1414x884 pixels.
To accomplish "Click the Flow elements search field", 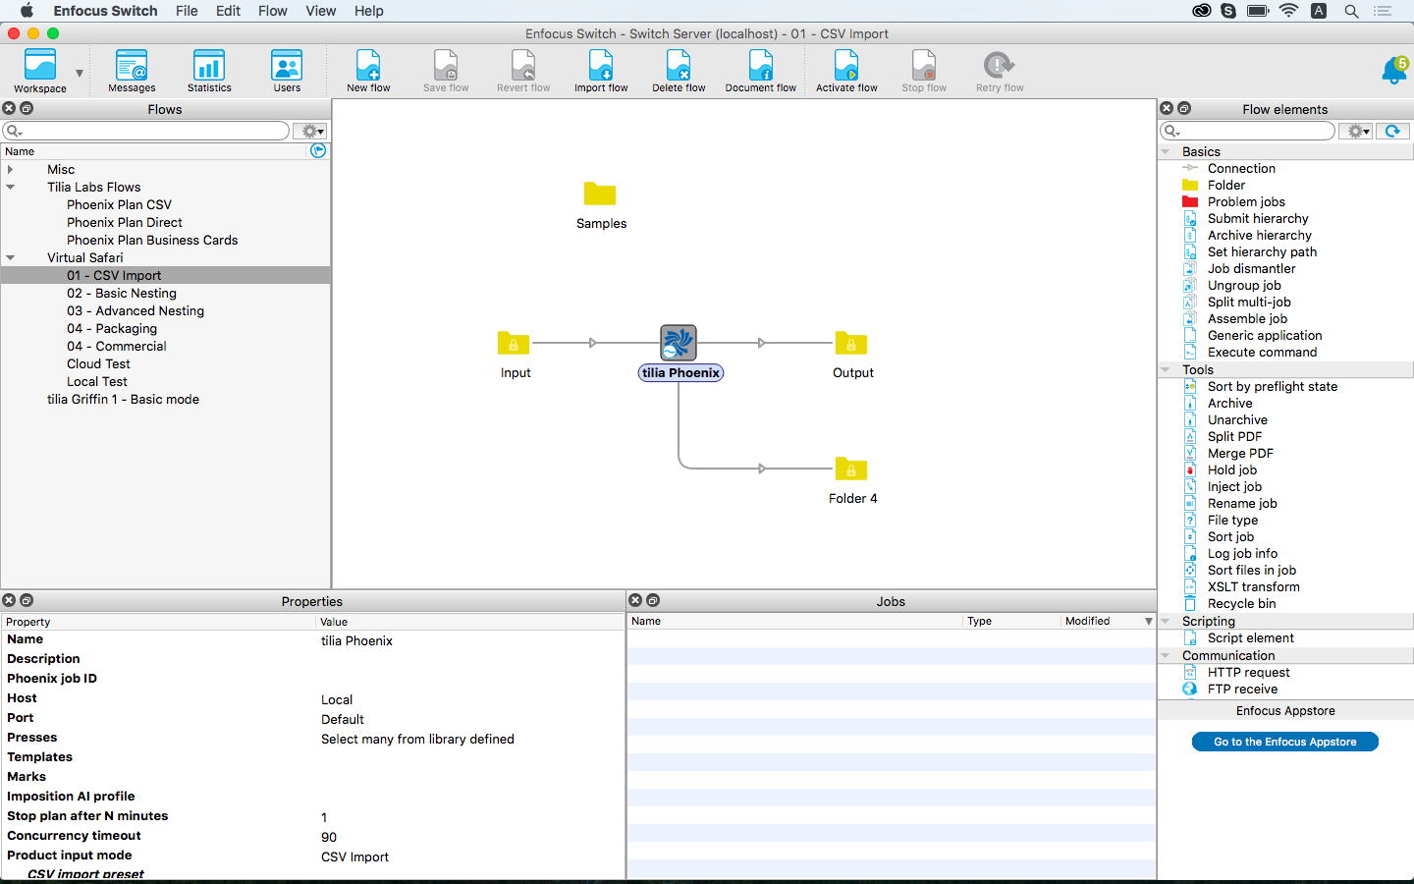I will click(x=1247, y=131).
